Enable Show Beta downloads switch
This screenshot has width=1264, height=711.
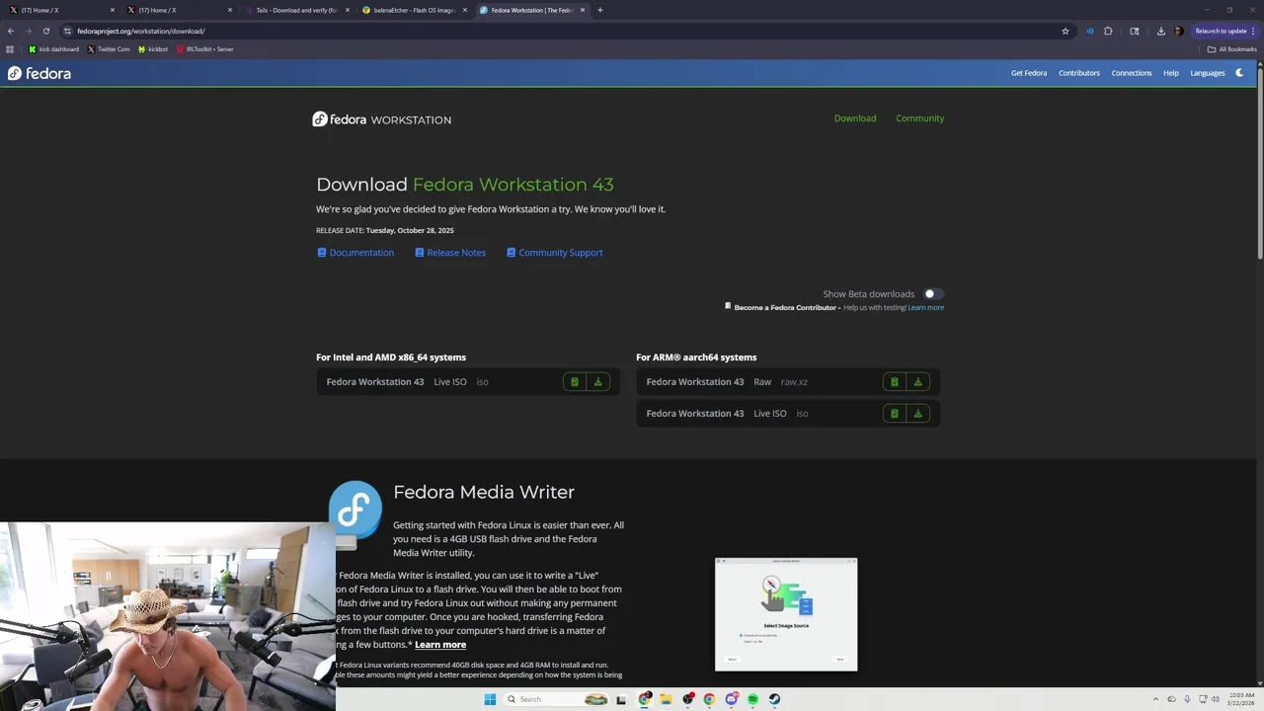click(933, 293)
